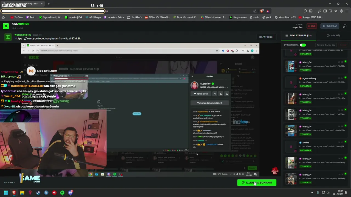
Task: Open Mert_04 thumbnail for HPFP7HL-A3w short
Action: (291, 98)
